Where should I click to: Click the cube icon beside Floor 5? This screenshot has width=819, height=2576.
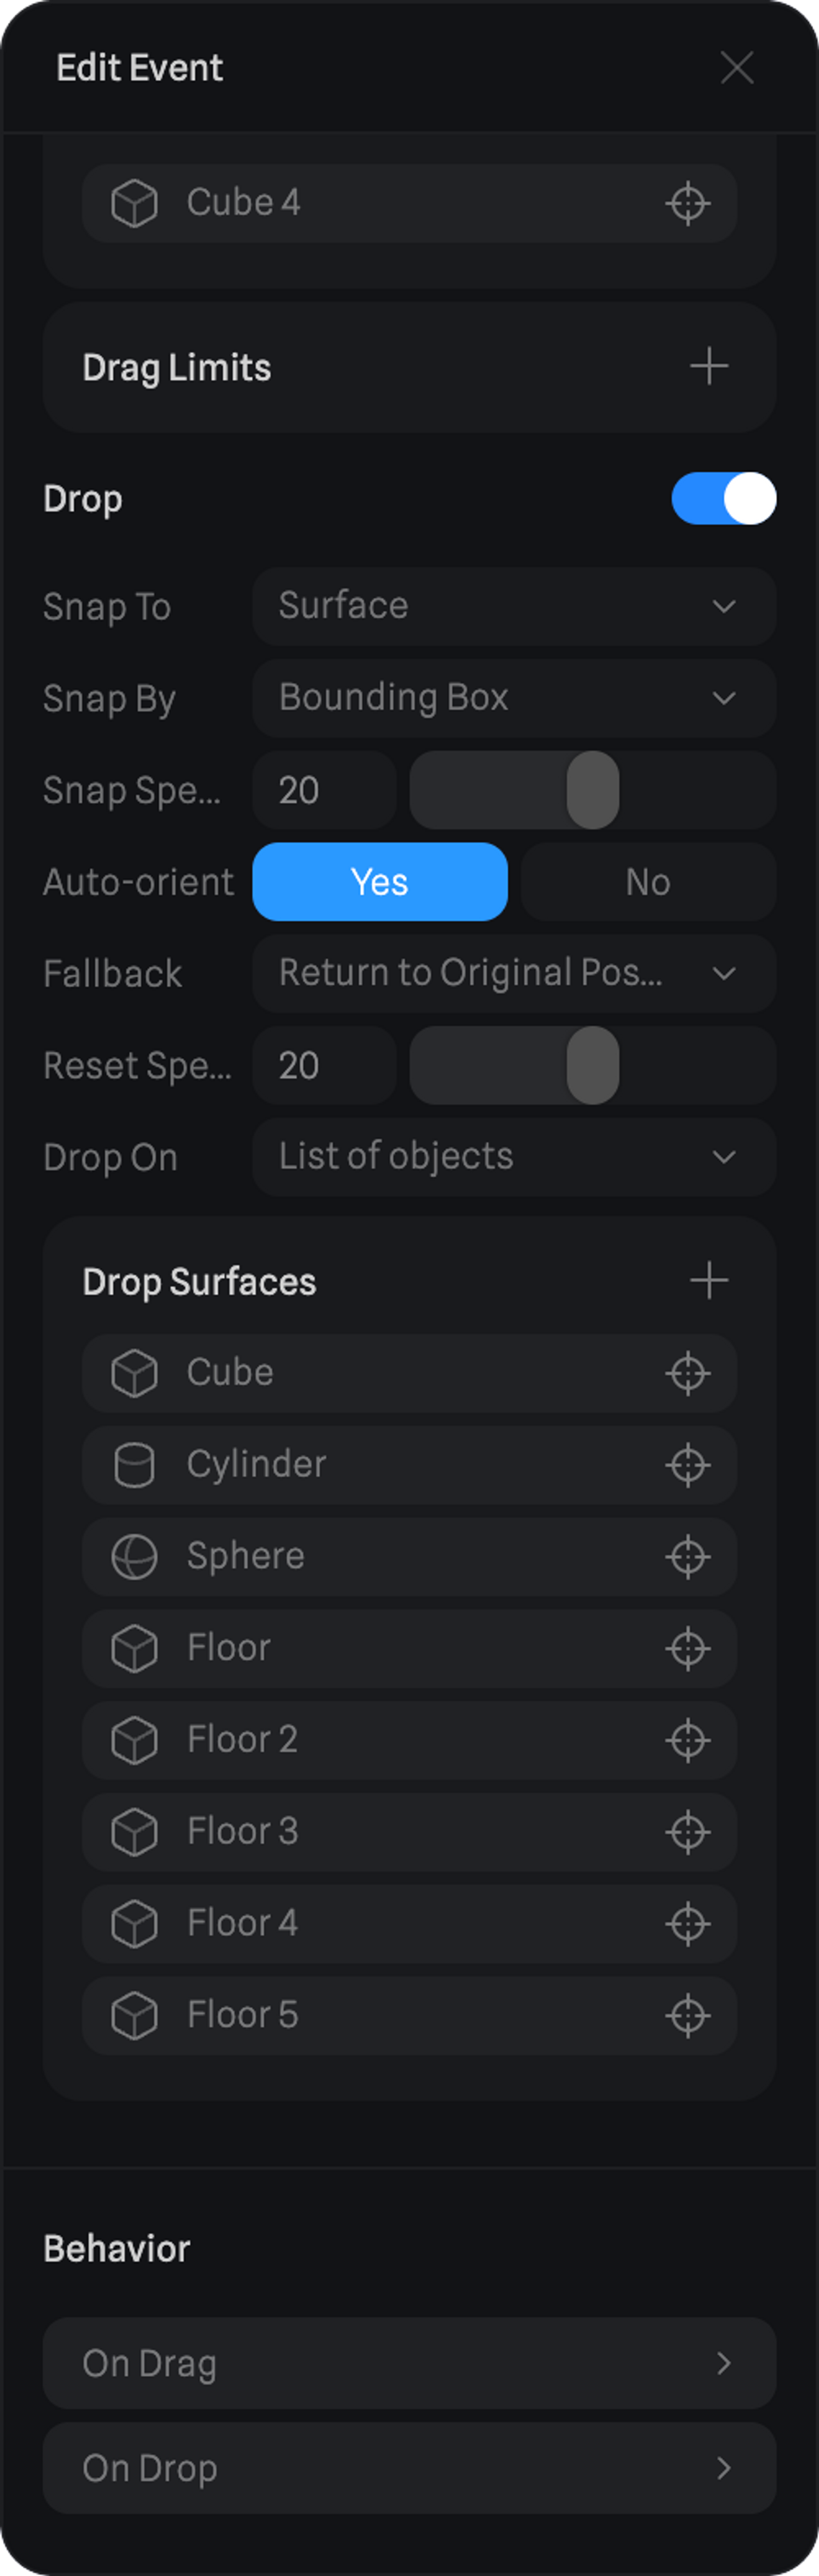tap(134, 2015)
